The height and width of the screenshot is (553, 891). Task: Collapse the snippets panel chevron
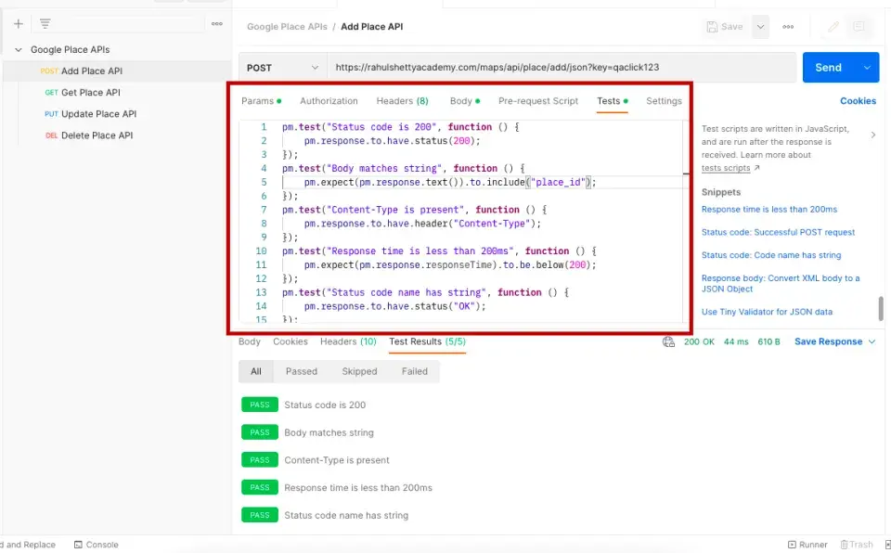(x=872, y=135)
